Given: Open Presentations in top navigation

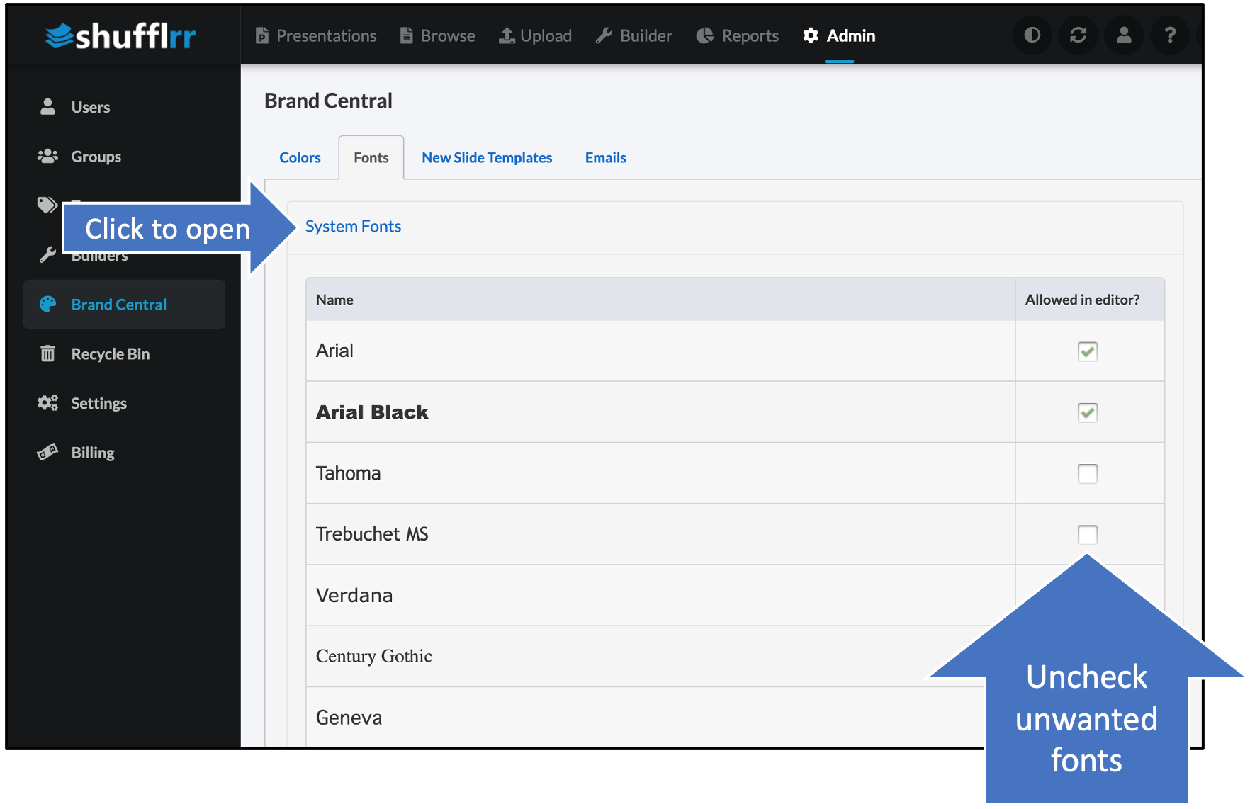Looking at the screenshot, I should (316, 35).
